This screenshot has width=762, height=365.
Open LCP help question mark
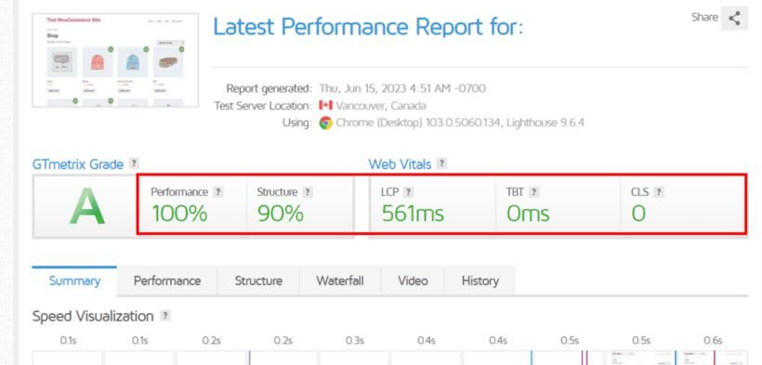(x=408, y=192)
